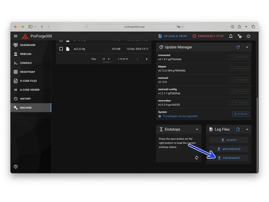Go forward in Safari
The height and width of the screenshot is (202, 269).
[48, 27]
